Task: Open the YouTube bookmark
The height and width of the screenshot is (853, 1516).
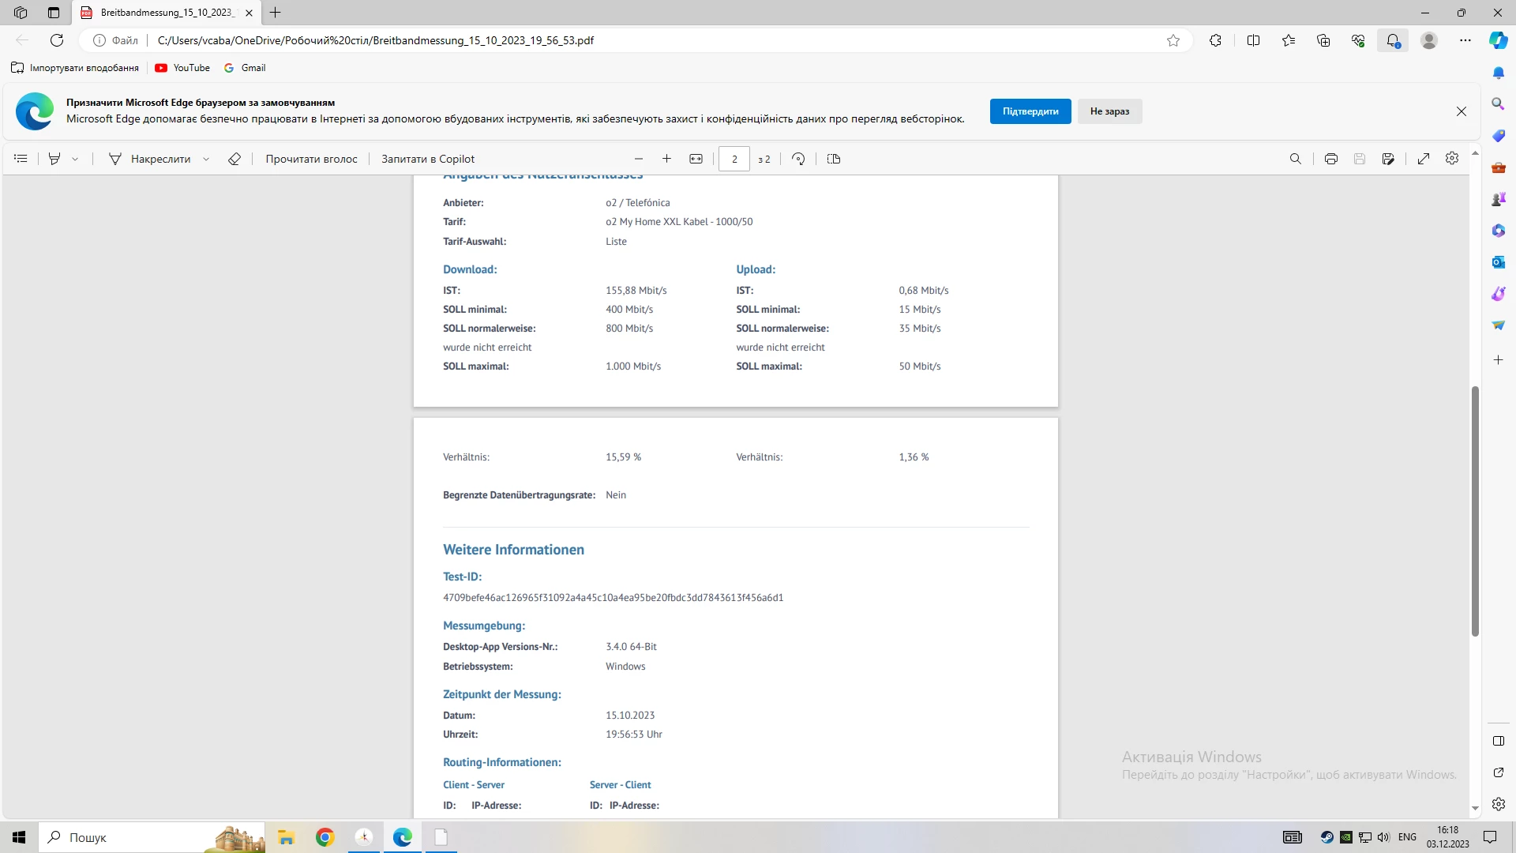Action: pyautogui.click(x=182, y=68)
